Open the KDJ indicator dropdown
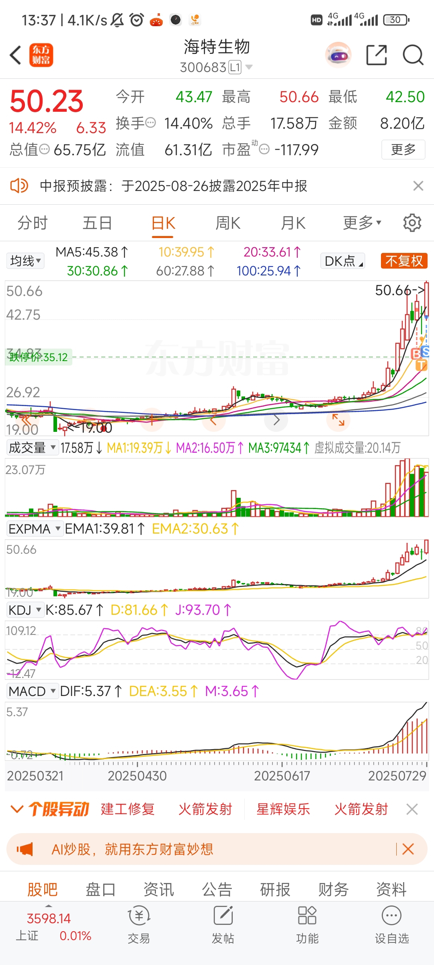 coord(25,610)
